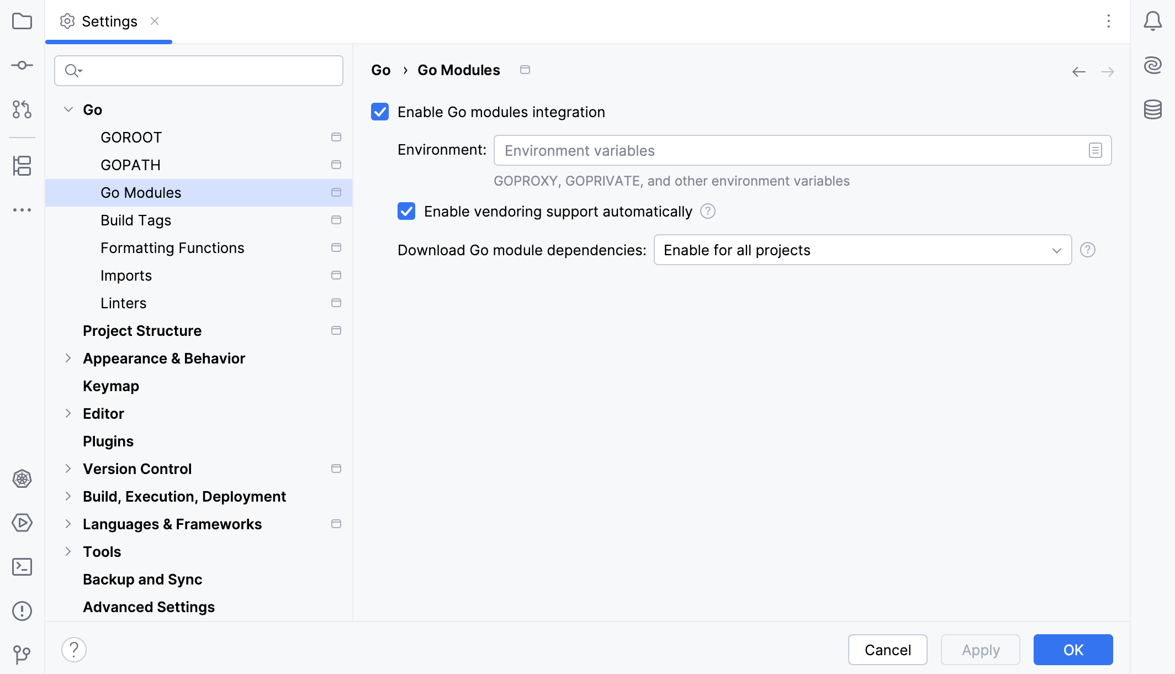The width and height of the screenshot is (1175, 674).
Task: Select GOPATH in the settings tree
Action: 131,165
